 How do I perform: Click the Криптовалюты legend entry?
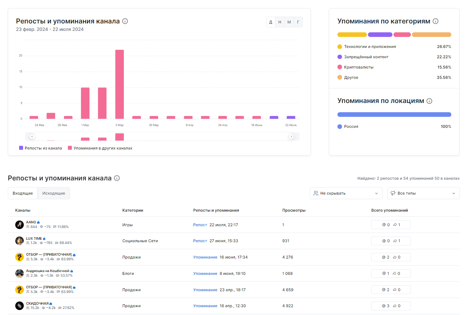pos(356,67)
